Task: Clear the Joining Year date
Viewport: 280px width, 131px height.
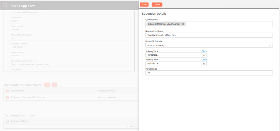Action: (204, 51)
